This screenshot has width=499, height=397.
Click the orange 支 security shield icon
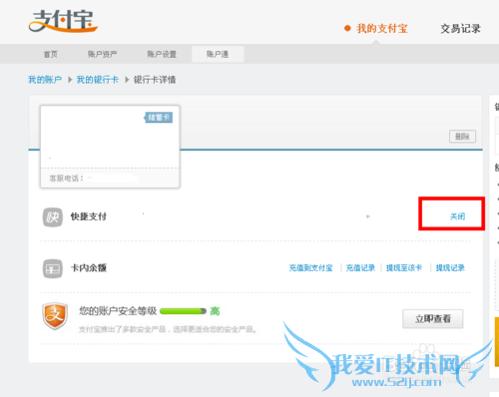[55, 316]
